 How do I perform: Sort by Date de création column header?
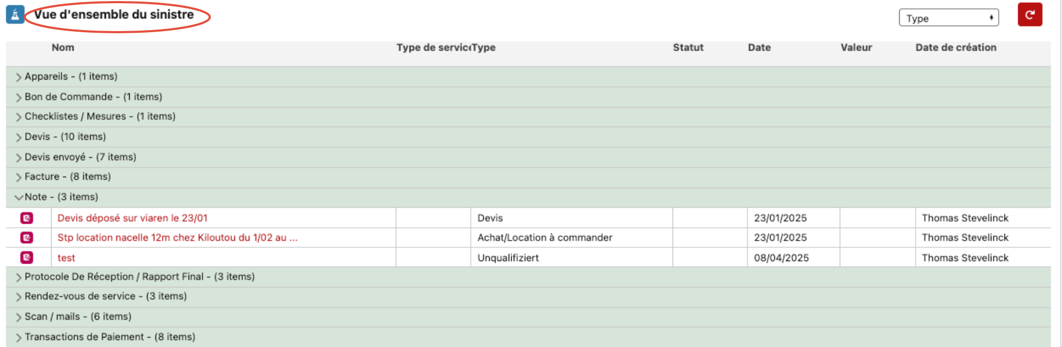(956, 47)
